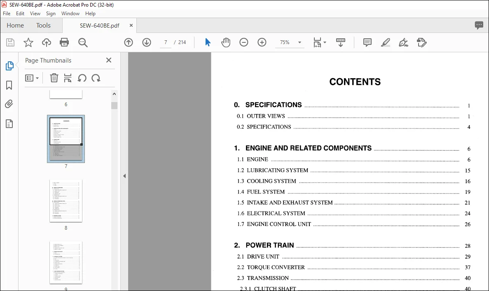Delete selected page with trash icon
This screenshot has height=291, width=489.
coord(54,78)
